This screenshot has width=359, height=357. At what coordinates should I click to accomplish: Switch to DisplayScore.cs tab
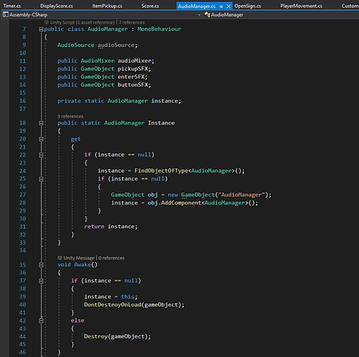click(x=56, y=6)
